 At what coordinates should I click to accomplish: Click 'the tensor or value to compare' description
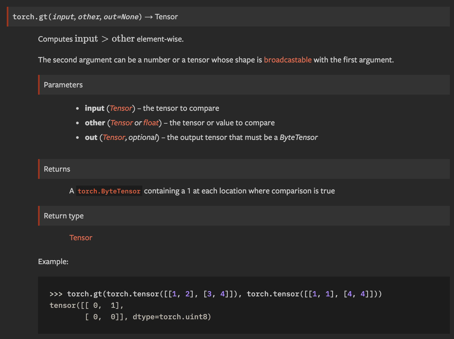tap(222, 123)
